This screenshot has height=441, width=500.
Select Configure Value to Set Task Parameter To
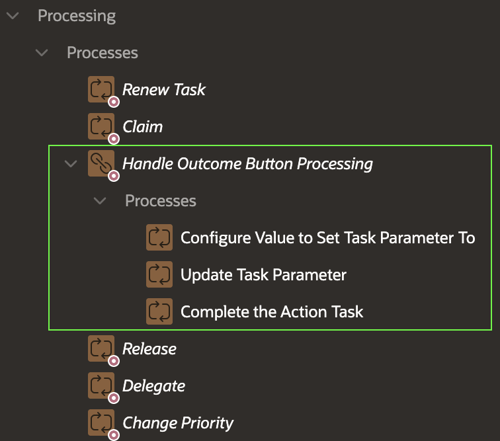click(327, 237)
